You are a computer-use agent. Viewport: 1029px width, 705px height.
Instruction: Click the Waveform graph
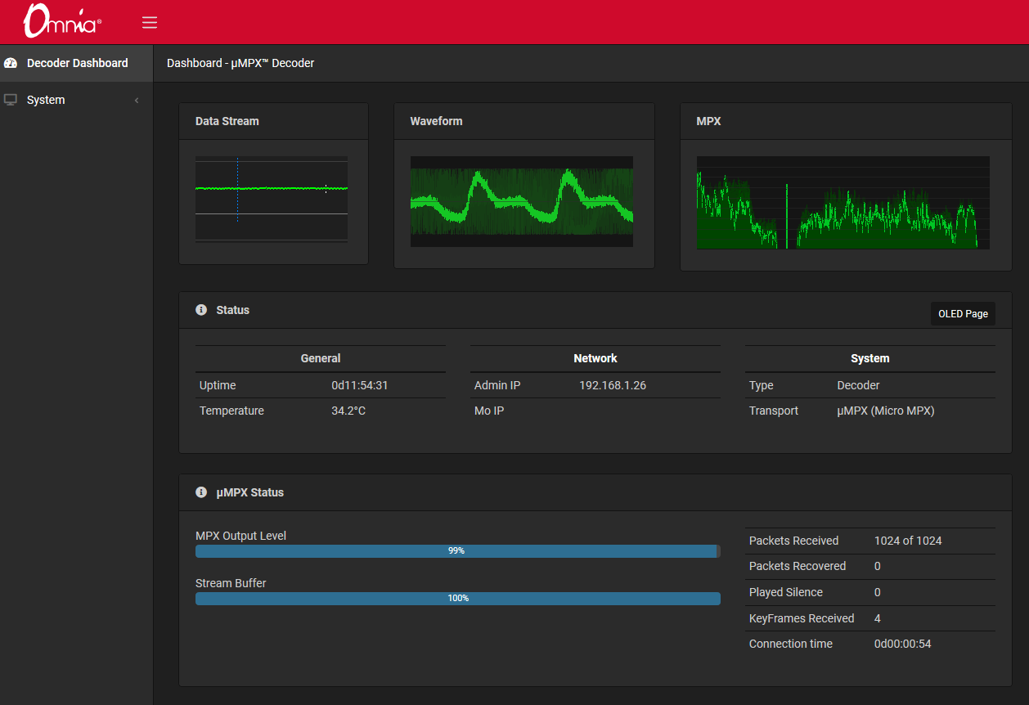coord(522,201)
